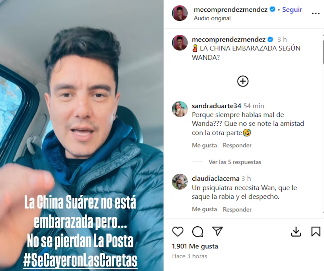Open mecomprendezmendez header profile picture
The image size is (324, 271).
point(180,13)
